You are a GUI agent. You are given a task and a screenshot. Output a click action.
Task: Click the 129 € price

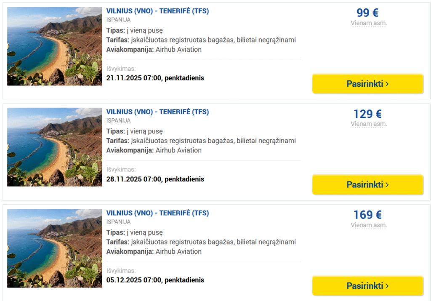pyautogui.click(x=367, y=114)
